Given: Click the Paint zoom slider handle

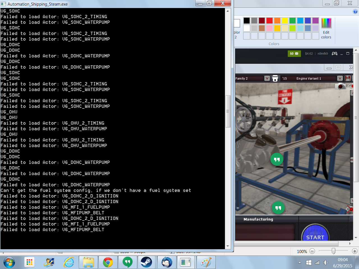Looking at the screenshot, I should coord(333,251).
